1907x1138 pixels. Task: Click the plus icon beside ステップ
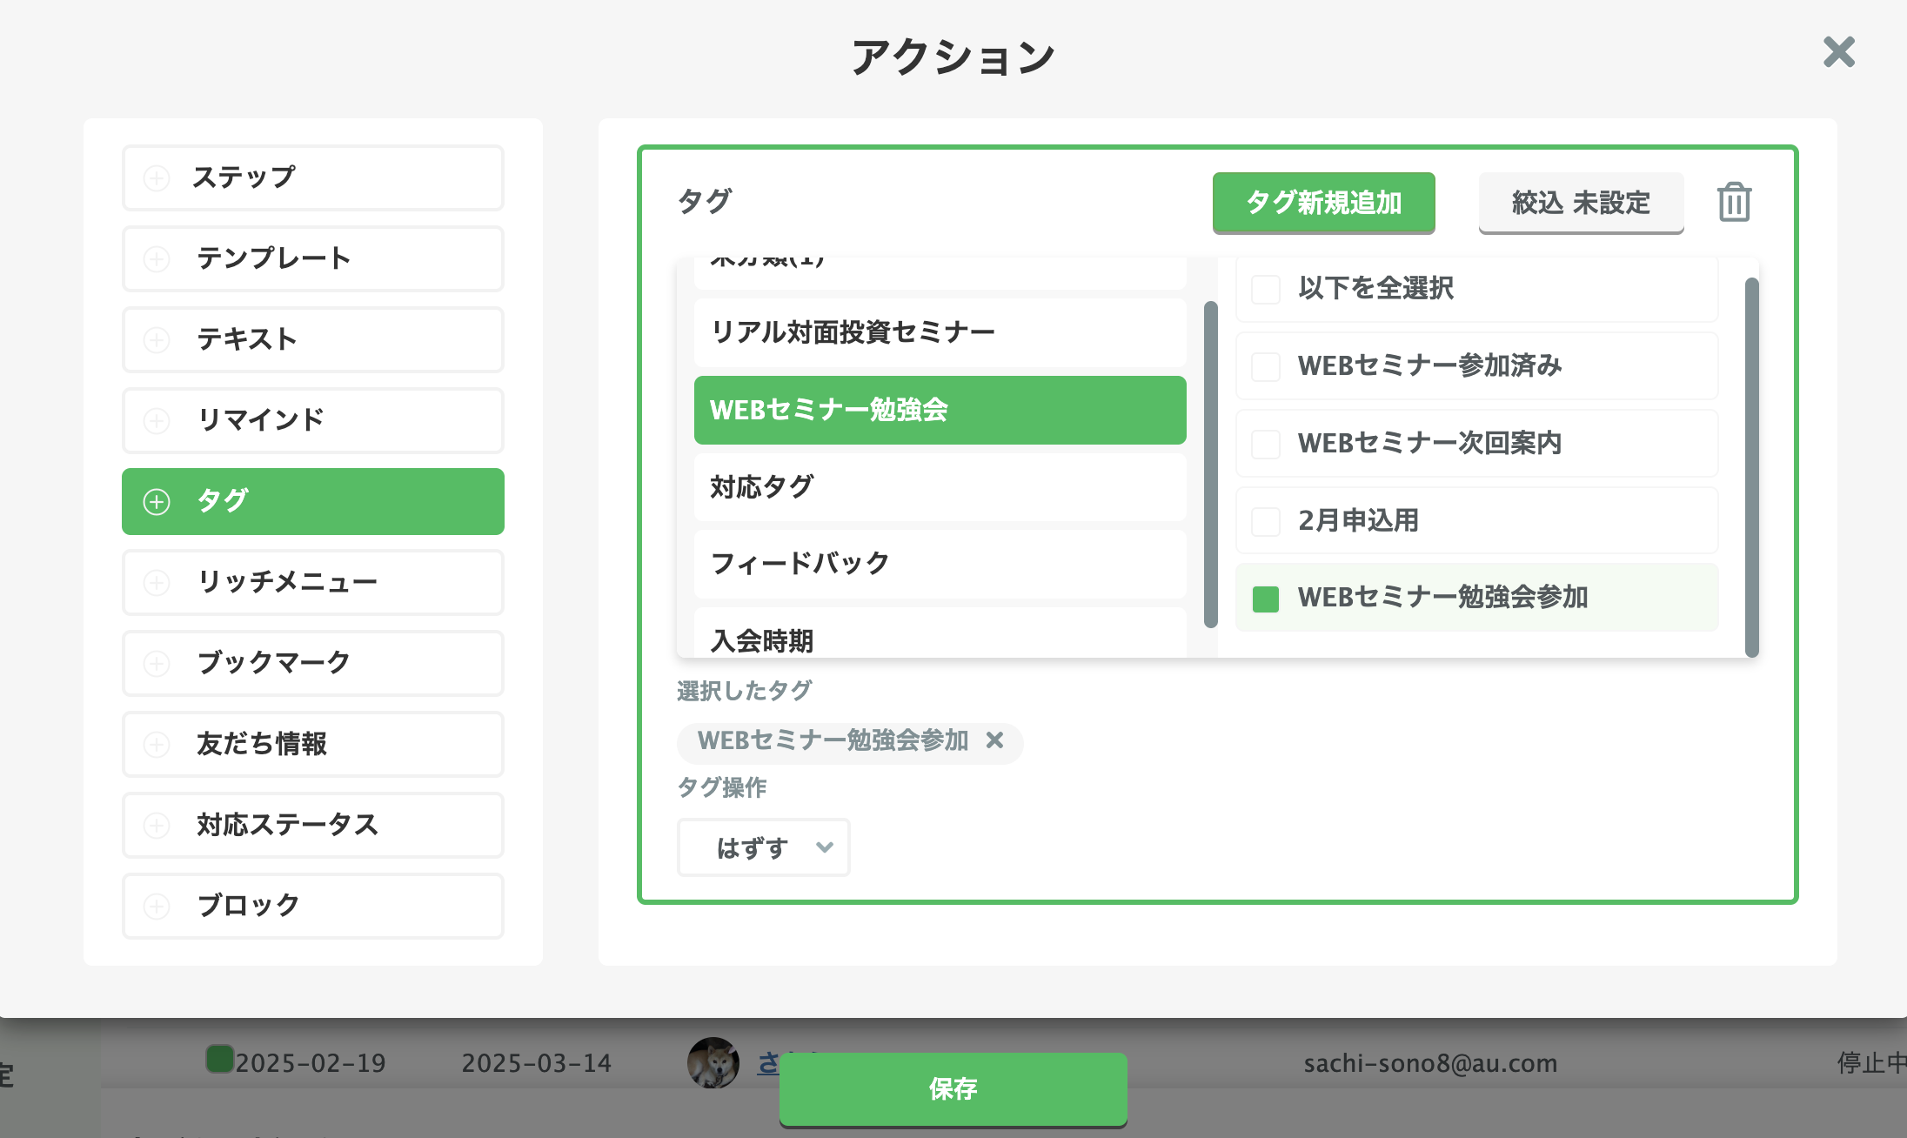[157, 177]
